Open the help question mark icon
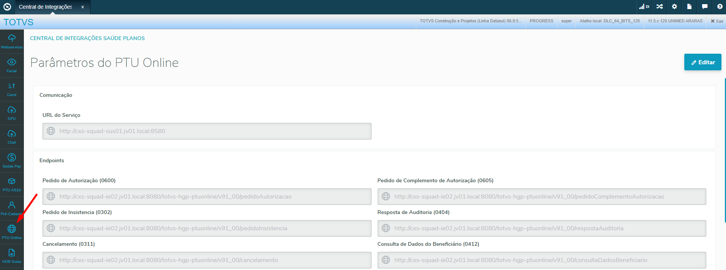The width and height of the screenshot is (726, 270). (720, 6)
